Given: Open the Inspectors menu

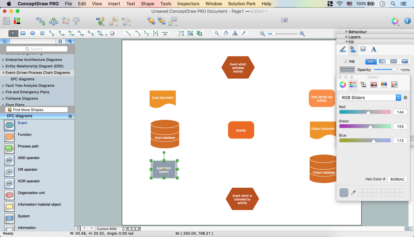Looking at the screenshot, I should pyautogui.click(x=188, y=4).
